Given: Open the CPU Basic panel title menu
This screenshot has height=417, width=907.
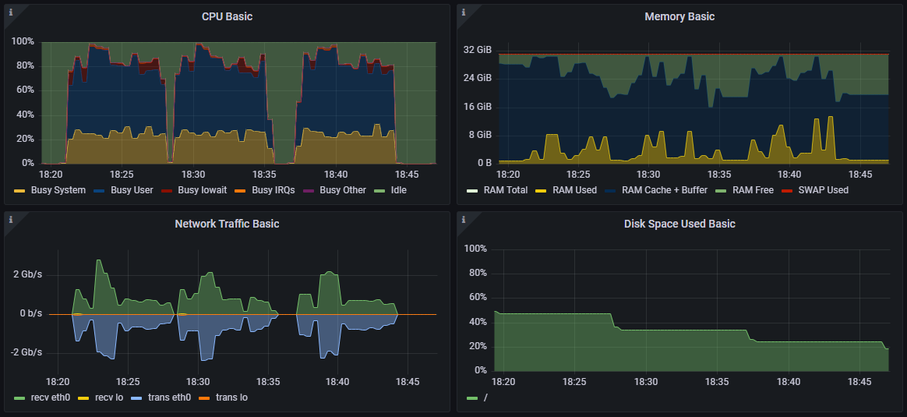Looking at the screenshot, I should pos(227,16).
